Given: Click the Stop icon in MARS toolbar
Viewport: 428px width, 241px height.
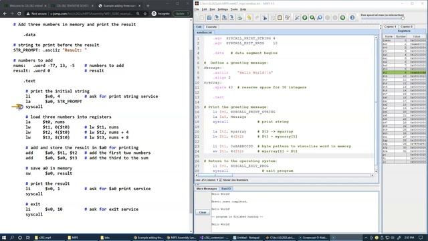Looking at the screenshot, I should [x=335, y=18].
